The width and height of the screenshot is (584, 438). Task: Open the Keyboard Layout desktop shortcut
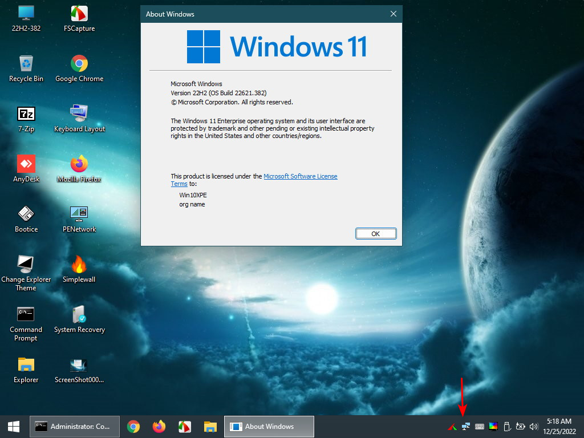(79, 119)
